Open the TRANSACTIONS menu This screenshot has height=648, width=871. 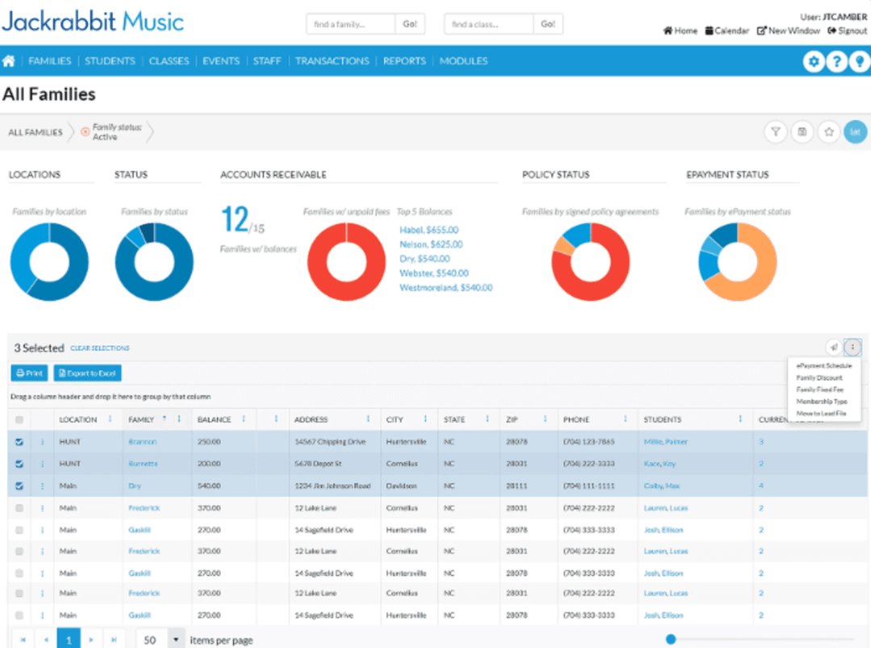tap(332, 61)
